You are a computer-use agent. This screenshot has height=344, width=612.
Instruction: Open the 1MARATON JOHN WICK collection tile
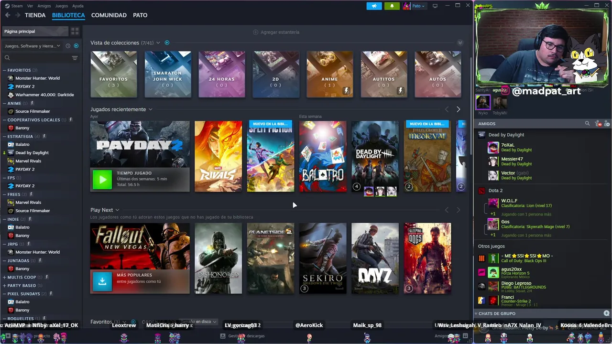click(x=168, y=74)
